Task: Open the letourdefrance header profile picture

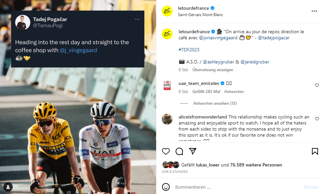Action: [167, 11]
